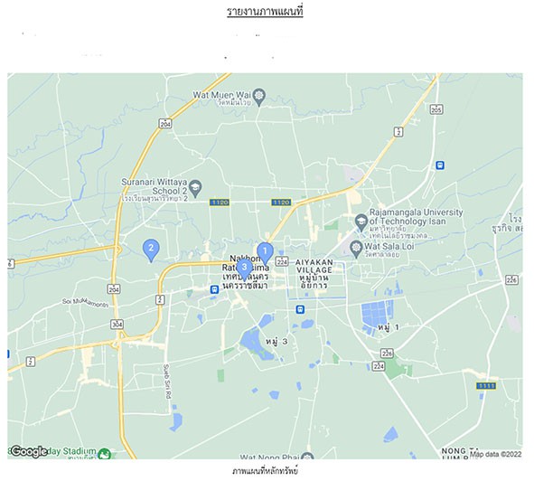Click the Soi Mukkamontri road label
The image size is (534, 481).
tap(86, 303)
